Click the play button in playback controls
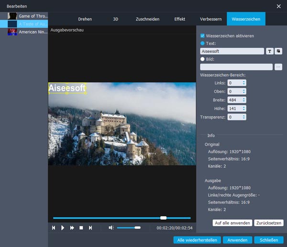The width and height of the screenshot is (287, 247). click(x=63, y=228)
